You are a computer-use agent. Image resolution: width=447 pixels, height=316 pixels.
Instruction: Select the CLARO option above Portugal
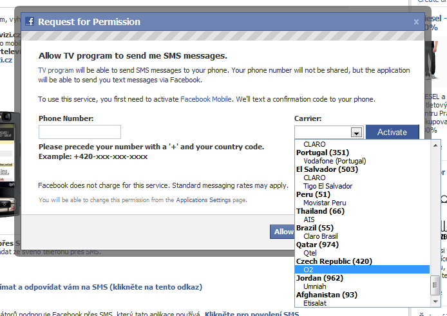[362, 144]
